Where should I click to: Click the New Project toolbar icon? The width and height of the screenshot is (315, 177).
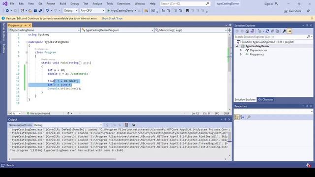pyautogui.click(x=22, y=11)
